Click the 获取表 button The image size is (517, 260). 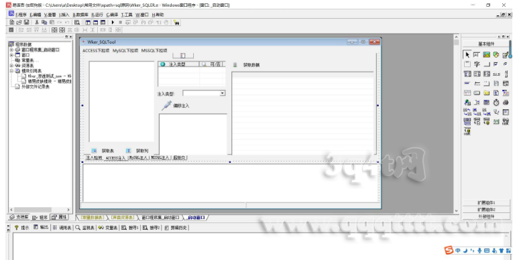point(103,151)
